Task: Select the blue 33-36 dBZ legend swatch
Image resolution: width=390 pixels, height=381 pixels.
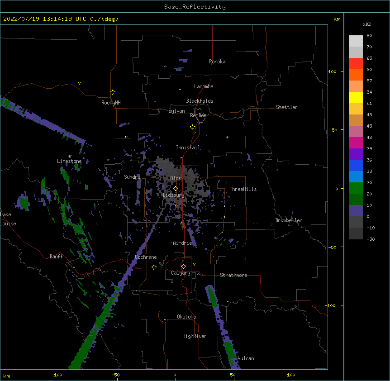Action: (x=356, y=165)
